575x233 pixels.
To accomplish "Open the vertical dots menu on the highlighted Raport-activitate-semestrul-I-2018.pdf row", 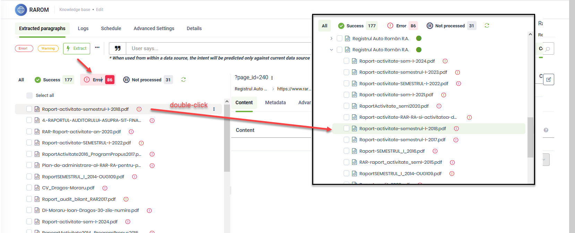I will click(x=214, y=109).
